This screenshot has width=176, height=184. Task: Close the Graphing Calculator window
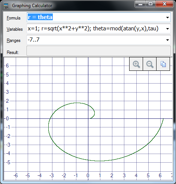tap(164, 4)
